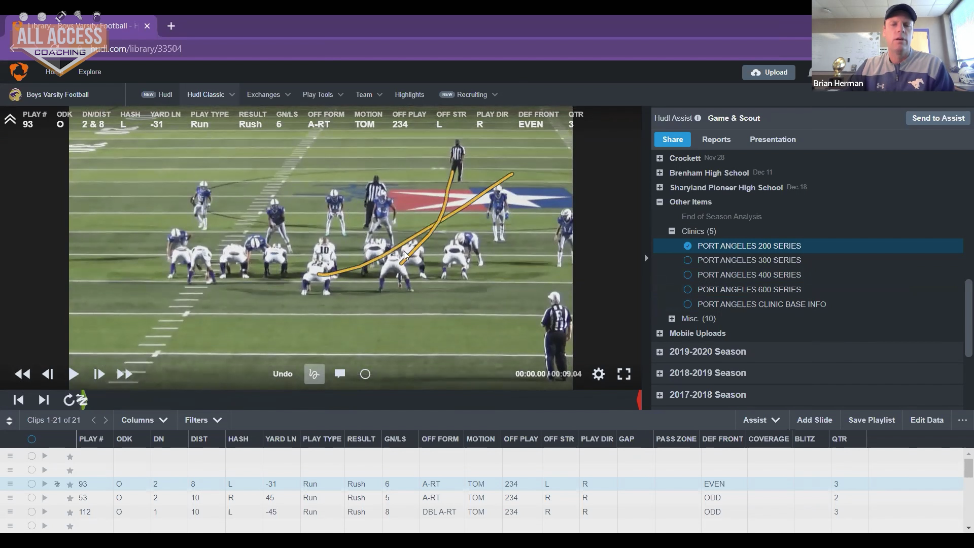The height and width of the screenshot is (548, 974).
Task: Open the more options ellipsis menu
Action: (962, 420)
